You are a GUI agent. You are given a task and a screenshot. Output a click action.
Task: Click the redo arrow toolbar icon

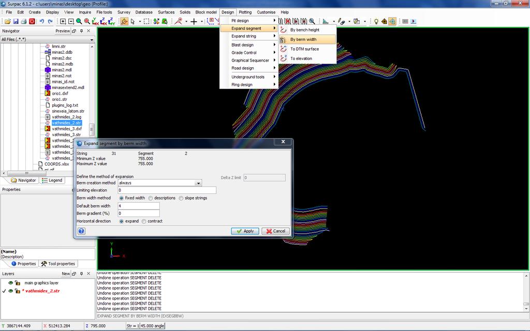pos(50,21)
